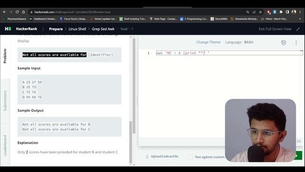Open the red extension icon
Viewport: 305px width, 172px height.
pyautogui.click(x=269, y=12)
